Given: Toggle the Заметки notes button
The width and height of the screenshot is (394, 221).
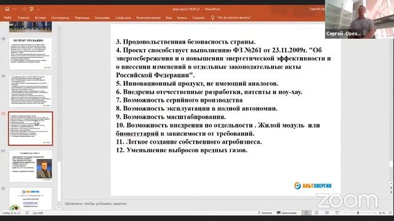Looking at the screenshot, I should tap(265, 213).
